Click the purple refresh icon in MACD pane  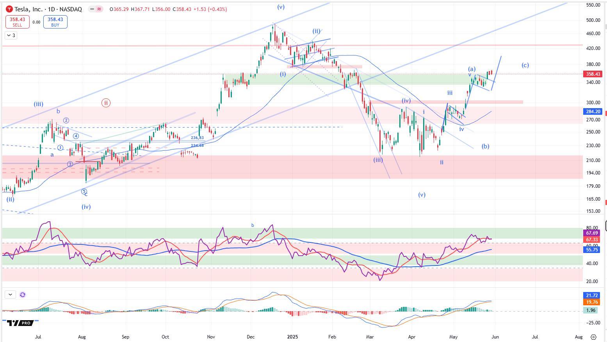[23, 295]
